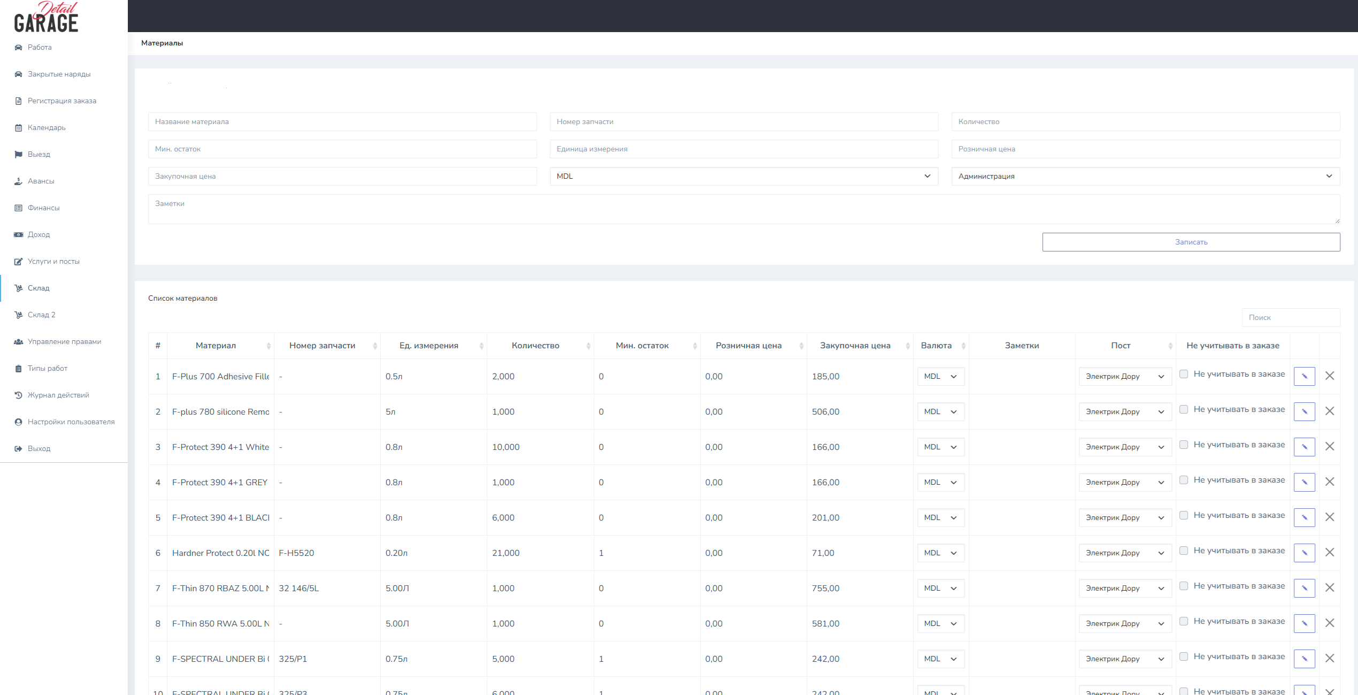Screen dimensions: 1358x695
Task: Click edit pencil for F-SPECTRAL UNDER row 9
Action: click(x=1304, y=659)
